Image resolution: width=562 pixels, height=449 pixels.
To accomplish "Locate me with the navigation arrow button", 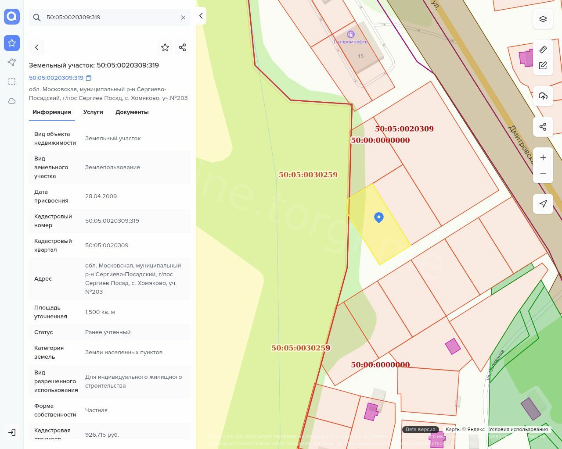I will [543, 204].
